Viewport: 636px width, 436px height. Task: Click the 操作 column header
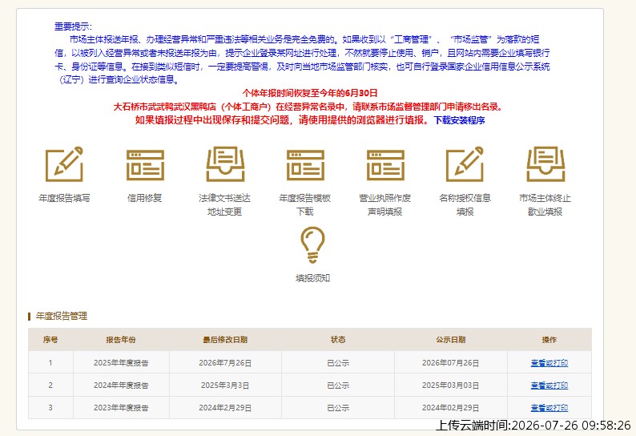549,340
